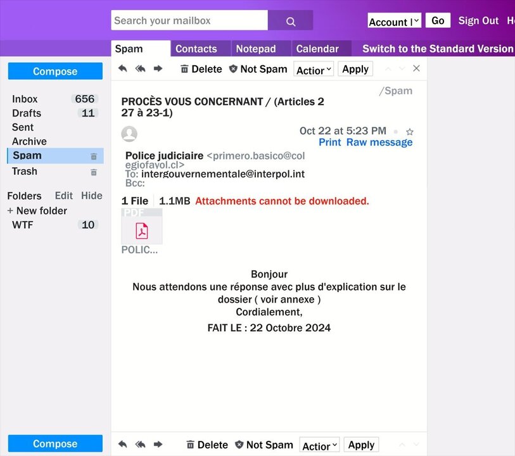The width and height of the screenshot is (515, 456).
Task: Click the Reply arrow icon in top toolbar
Action: (x=122, y=69)
